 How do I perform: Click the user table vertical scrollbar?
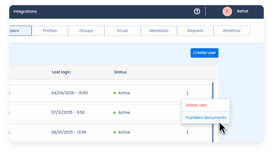pos(213,112)
